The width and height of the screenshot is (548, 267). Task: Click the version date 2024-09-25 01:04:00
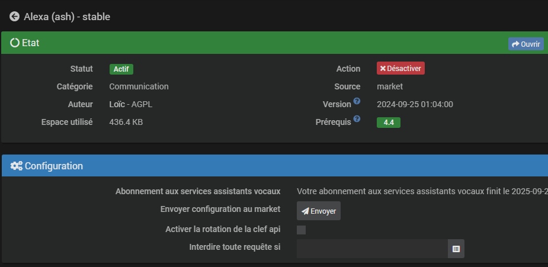pyautogui.click(x=415, y=104)
